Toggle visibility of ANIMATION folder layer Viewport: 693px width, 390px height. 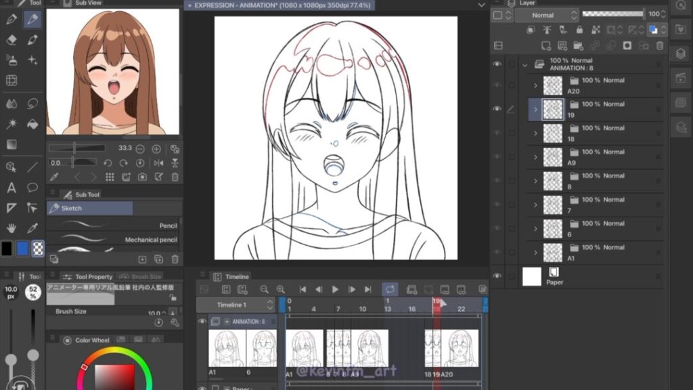click(x=497, y=64)
